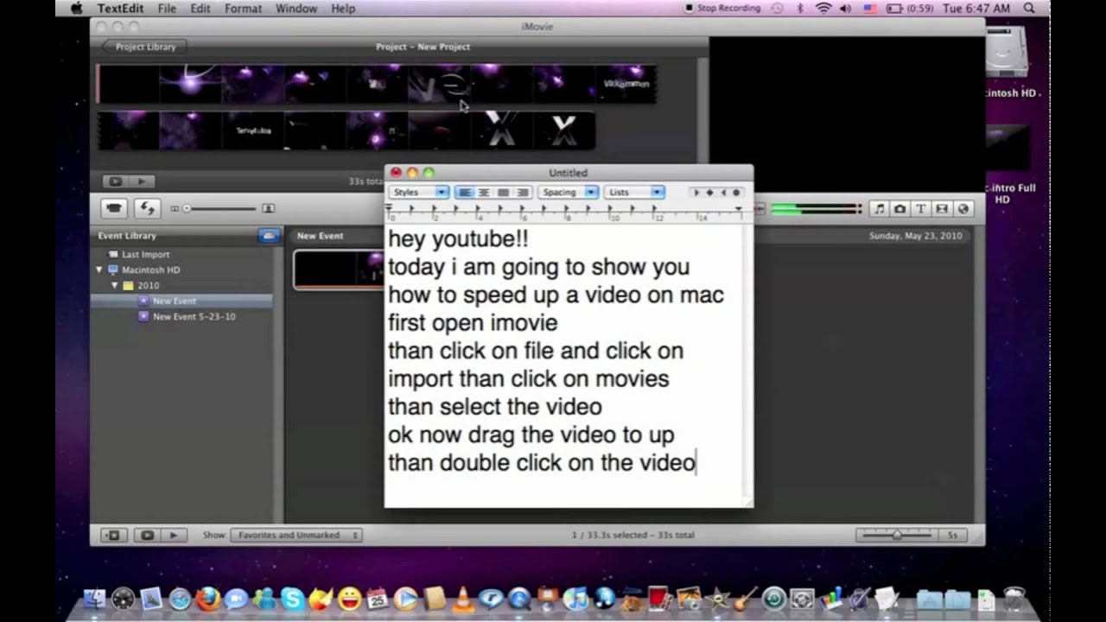Screen dimensions: 1106x622
Task: Open VLC cone icon in dock
Action: click(462, 598)
